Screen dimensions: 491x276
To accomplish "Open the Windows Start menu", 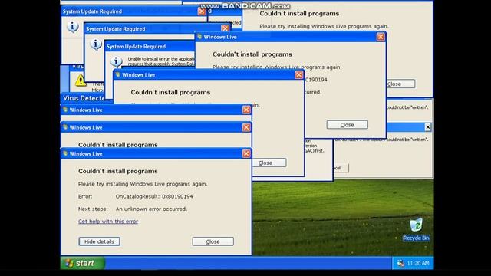I will click(x=82, y=263).
